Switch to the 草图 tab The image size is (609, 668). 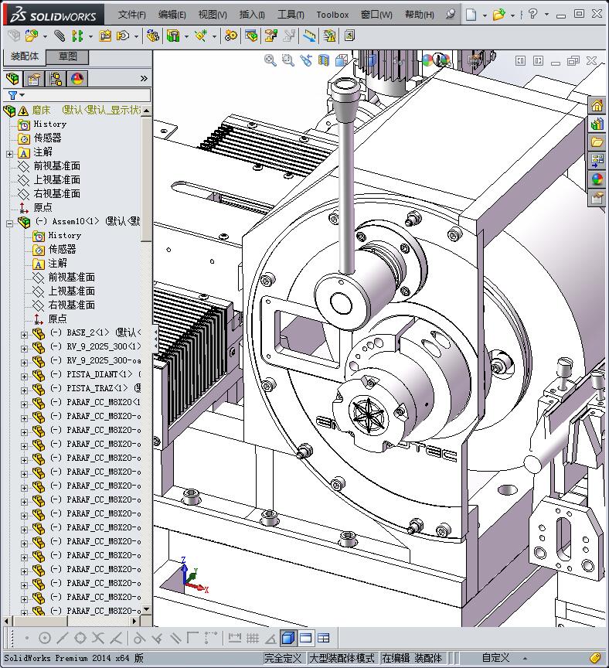coord(68,56)
